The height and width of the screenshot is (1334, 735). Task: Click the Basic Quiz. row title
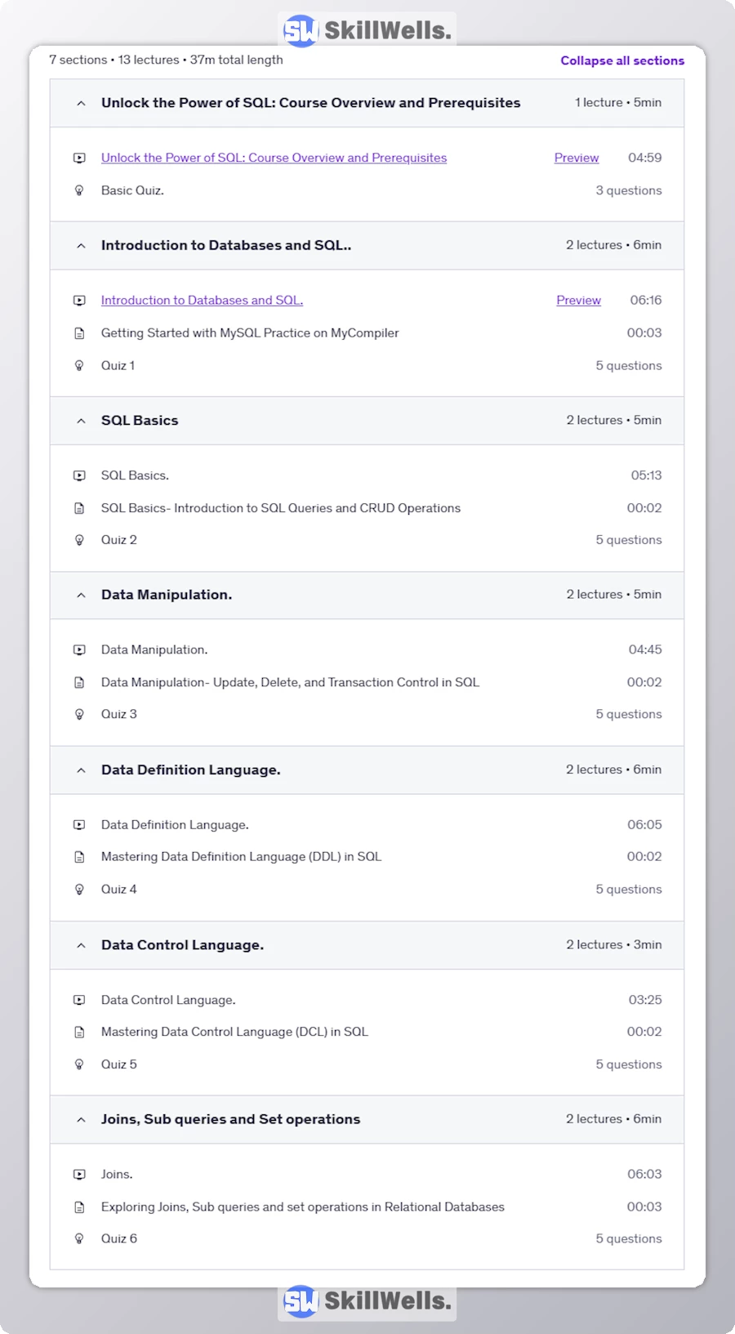[132, 190]
